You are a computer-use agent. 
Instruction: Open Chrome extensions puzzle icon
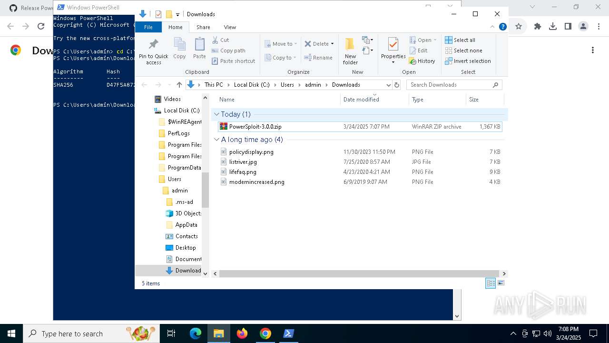[x=538, y=27]
